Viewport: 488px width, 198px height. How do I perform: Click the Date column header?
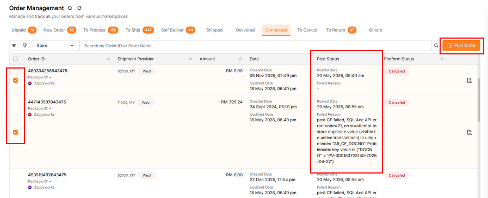[254, 59]
